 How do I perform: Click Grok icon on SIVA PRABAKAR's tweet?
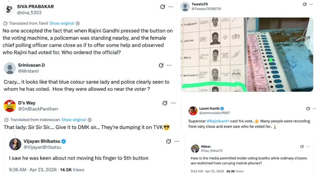pos(163,7)
